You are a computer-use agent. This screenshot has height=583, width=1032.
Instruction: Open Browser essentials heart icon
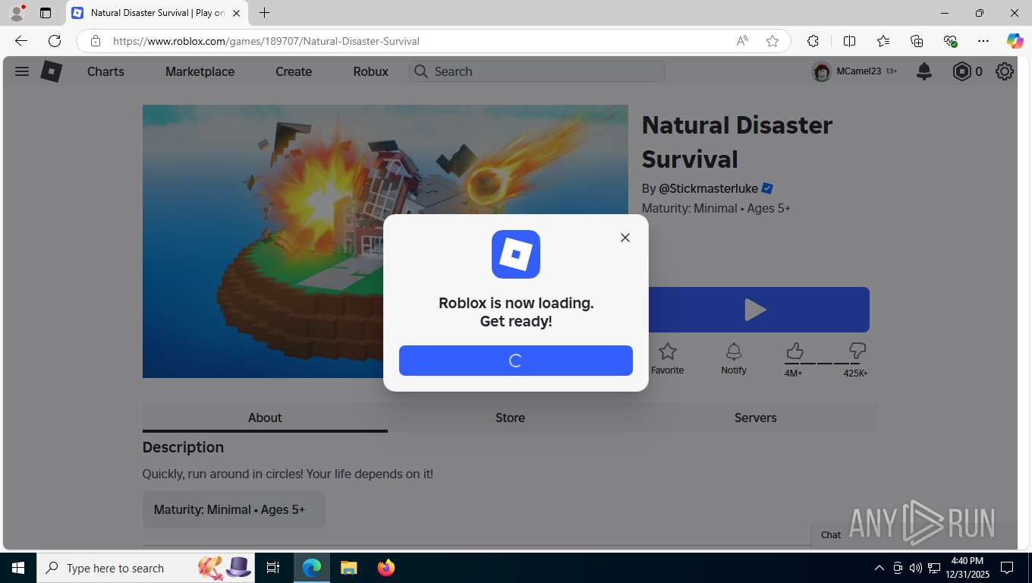(x=950, y=41)
